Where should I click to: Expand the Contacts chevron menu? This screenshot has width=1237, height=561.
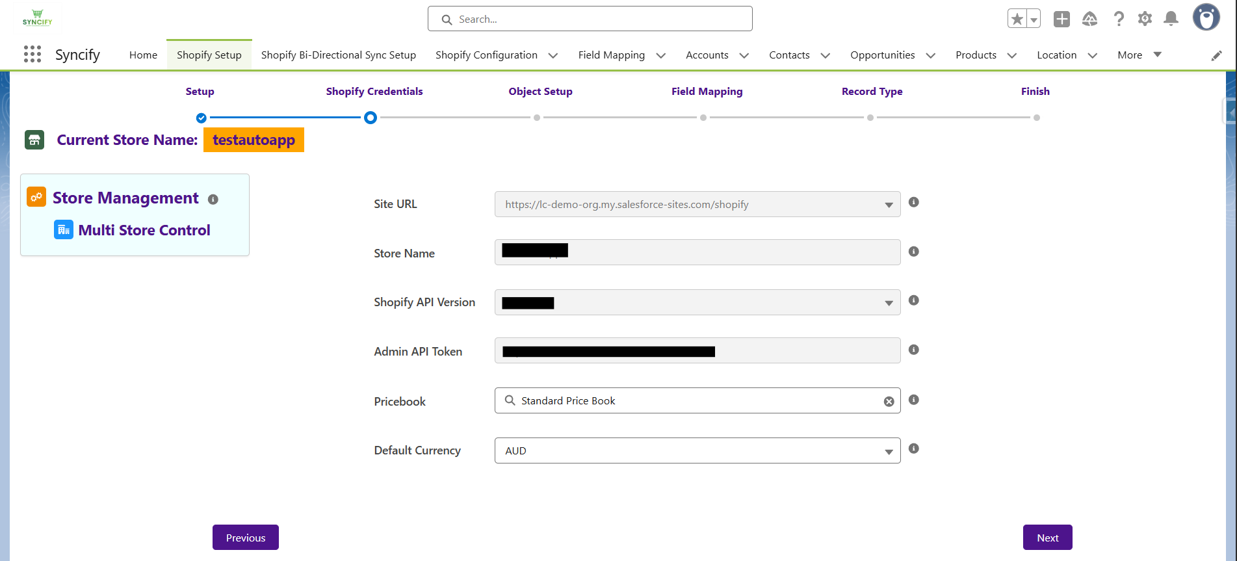pos(826,56)
